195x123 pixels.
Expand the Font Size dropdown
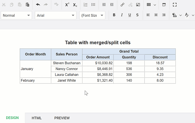coord(92,15)
